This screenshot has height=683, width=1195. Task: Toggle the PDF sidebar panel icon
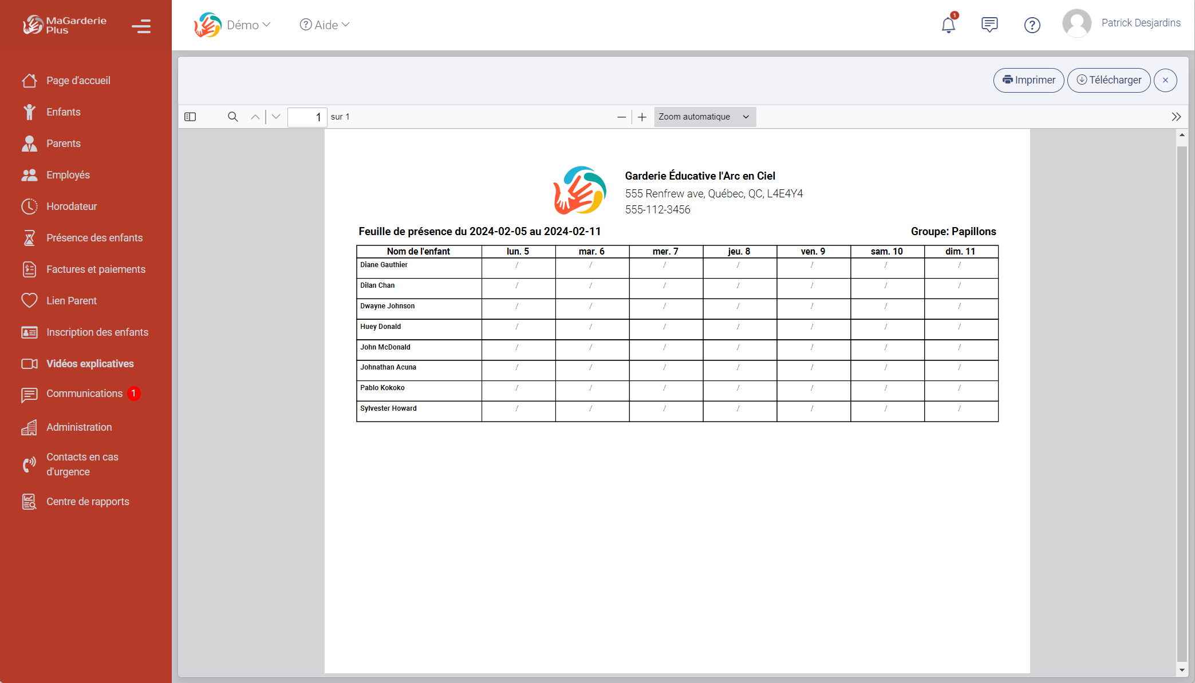[190, 117]
